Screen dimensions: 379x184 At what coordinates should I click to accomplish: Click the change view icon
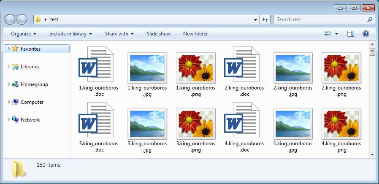coord(328,34)
